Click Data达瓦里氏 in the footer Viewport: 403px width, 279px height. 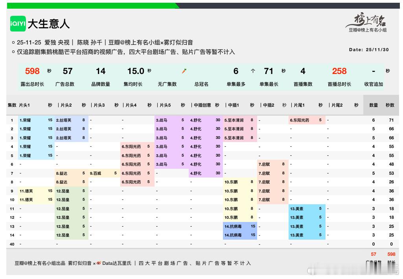pos(117,263)
